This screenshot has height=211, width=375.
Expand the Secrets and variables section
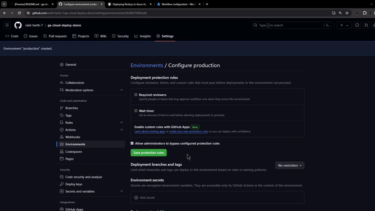[122, 191]
